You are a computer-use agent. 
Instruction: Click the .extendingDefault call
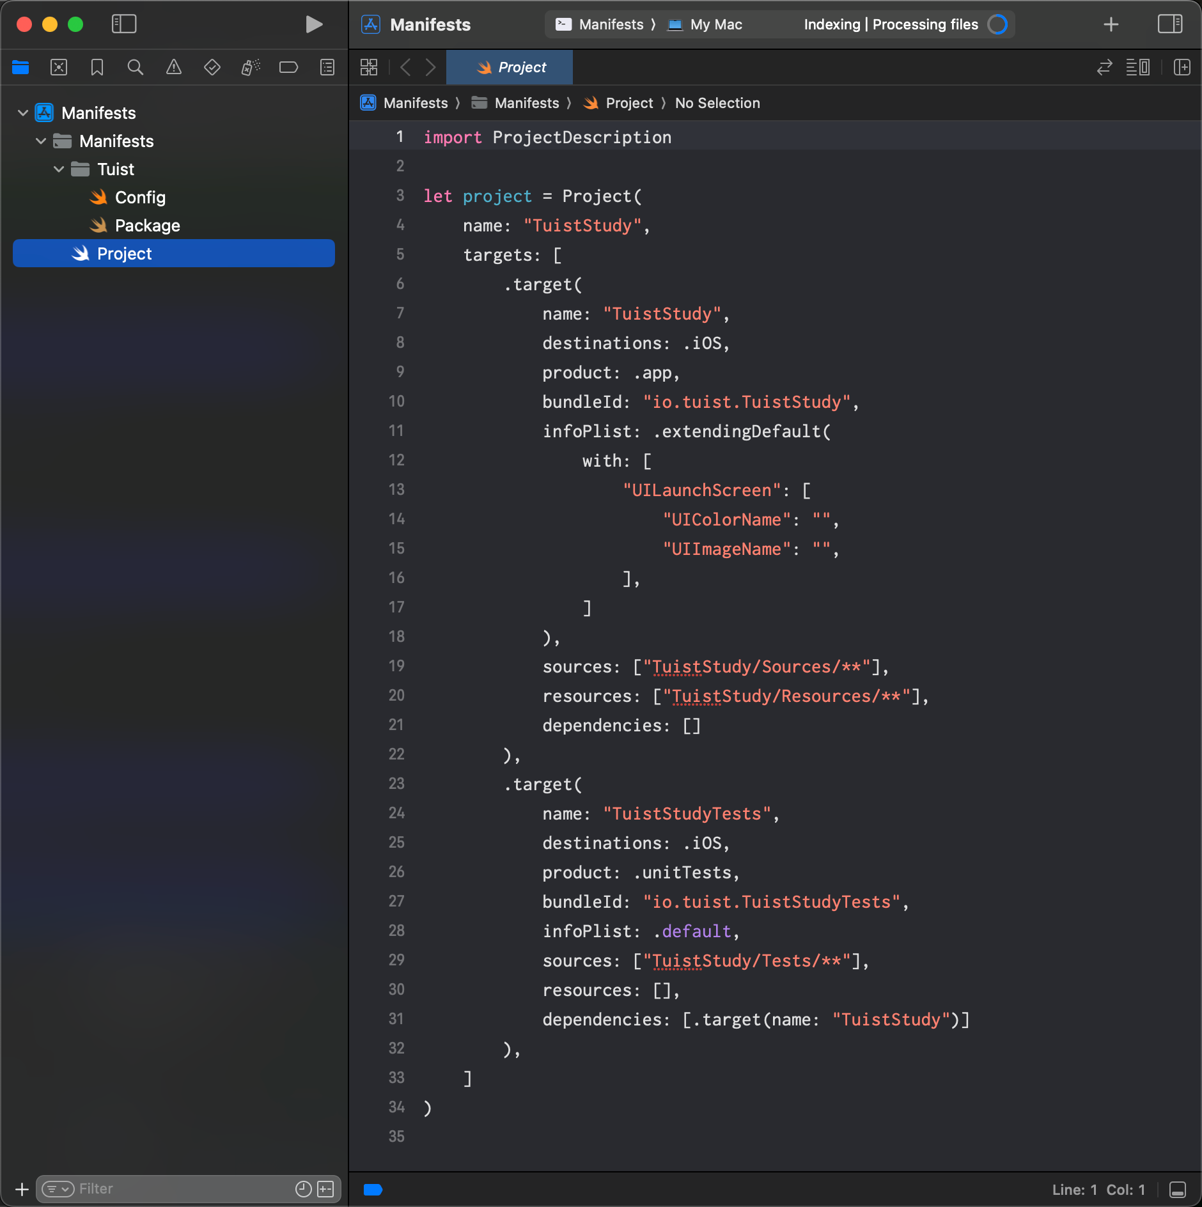(742, 432)
